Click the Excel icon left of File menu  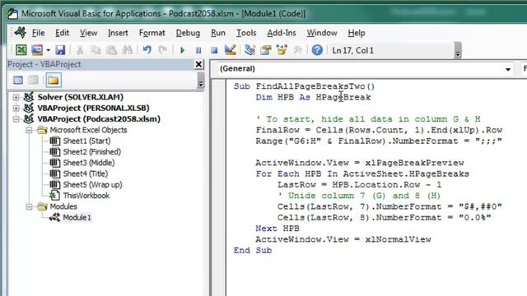pos(20,33)
